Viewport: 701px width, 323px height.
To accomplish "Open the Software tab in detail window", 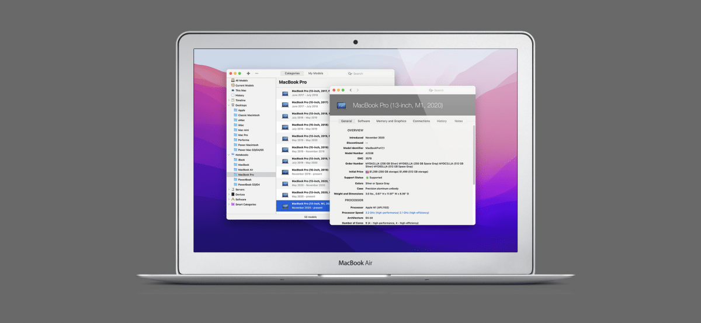I will point(364,121).
